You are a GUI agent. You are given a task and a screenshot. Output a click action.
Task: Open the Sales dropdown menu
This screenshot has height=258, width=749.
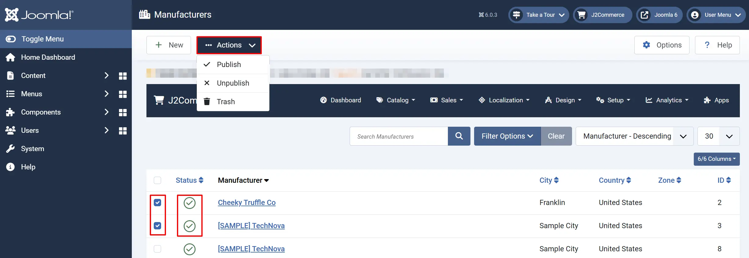(x=447, y=100)
